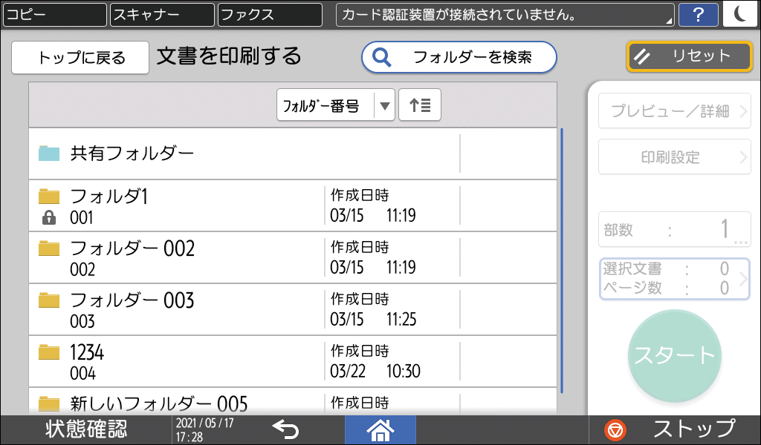Tap the moon icon for energy saver mode
This screenshot has height=445, width=761.
740,14
